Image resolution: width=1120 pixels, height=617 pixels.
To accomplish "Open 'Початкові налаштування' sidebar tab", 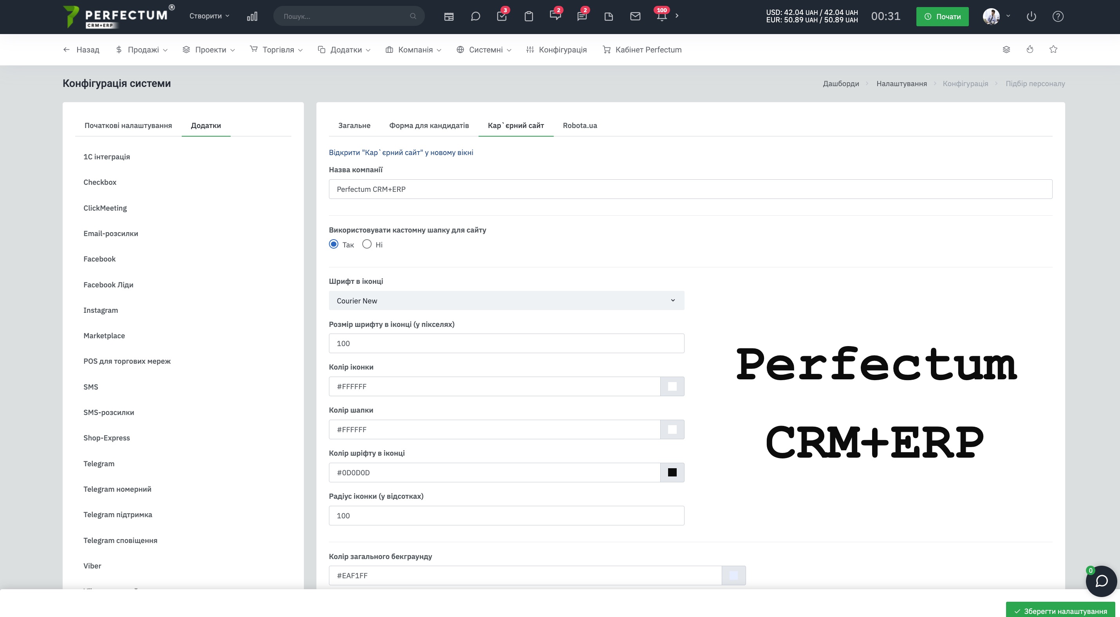I will click(128, 126).
